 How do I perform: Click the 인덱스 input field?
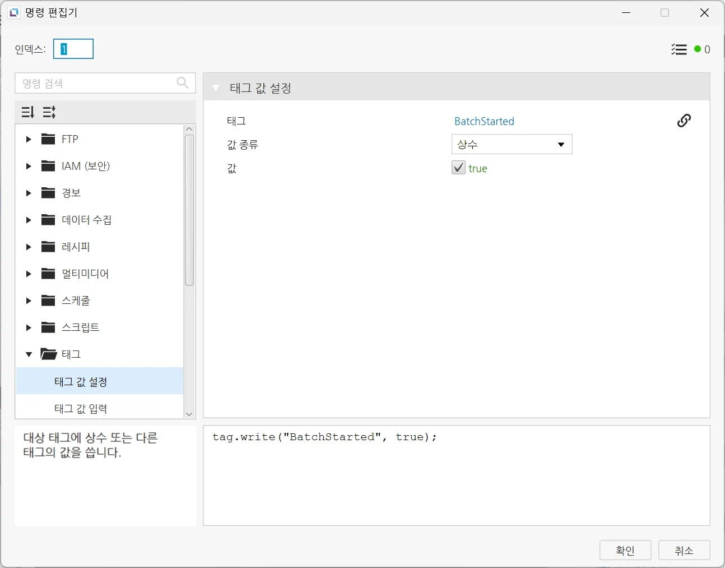tap(73, 49)
